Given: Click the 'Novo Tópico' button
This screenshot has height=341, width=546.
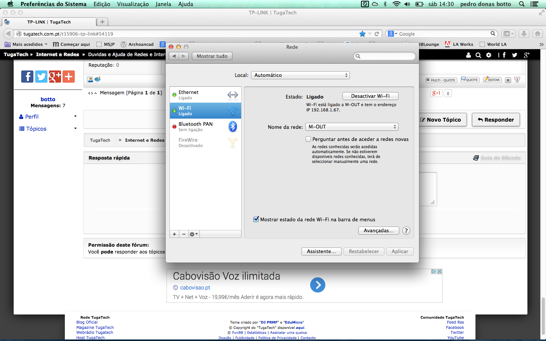Looking at the screenshot, I should (441, 120).
